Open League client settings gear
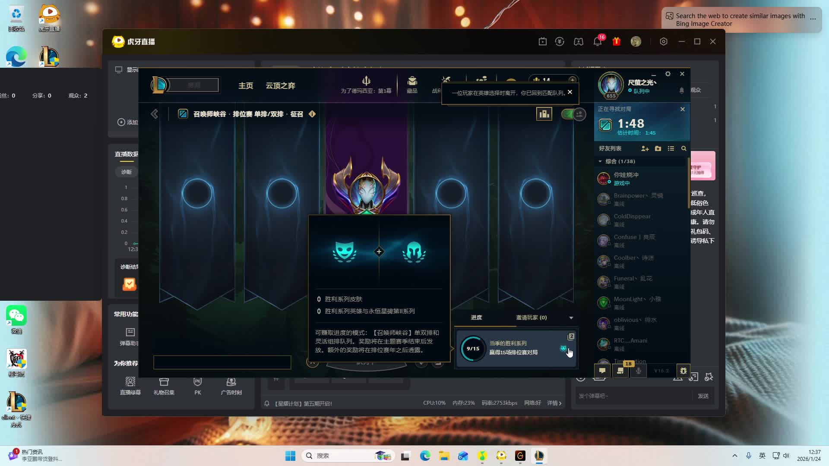 [x=668, y=74]
